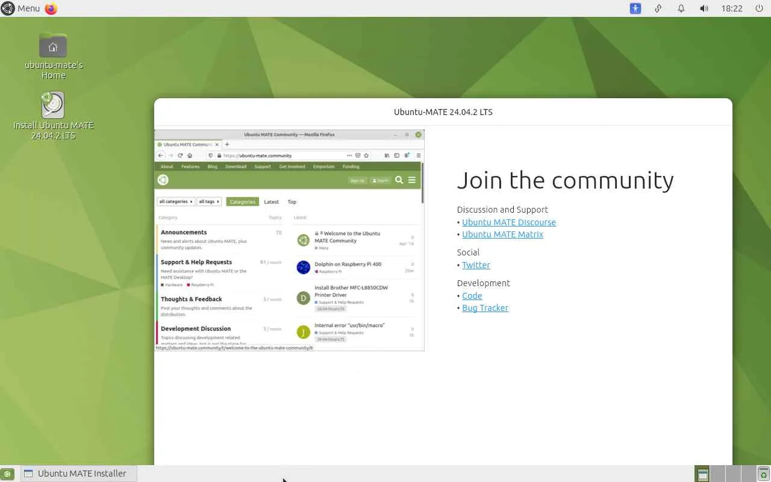Click the 18:22 clock in the panel
771x482 pixels.
coord(732,8)
